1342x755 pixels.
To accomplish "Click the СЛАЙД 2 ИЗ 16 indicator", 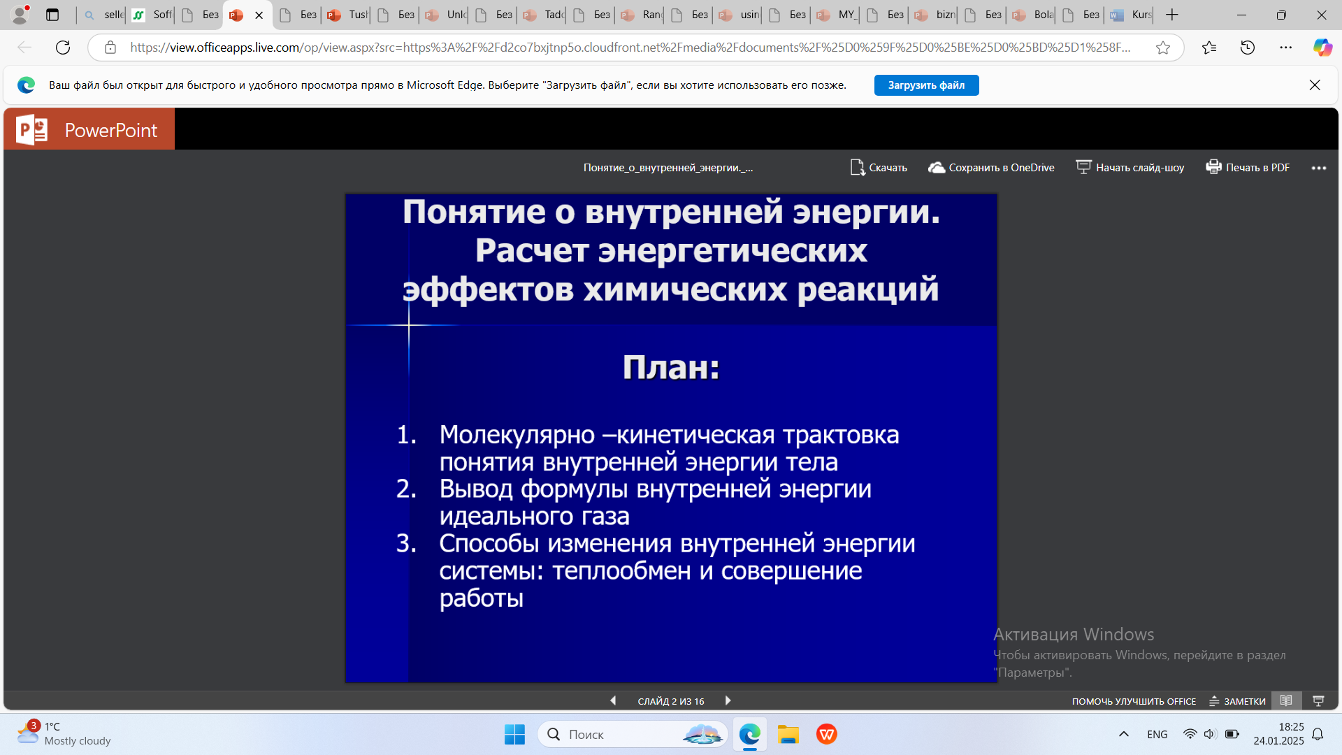I will coord(671,701).
